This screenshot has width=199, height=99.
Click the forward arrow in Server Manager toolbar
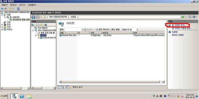6,9
